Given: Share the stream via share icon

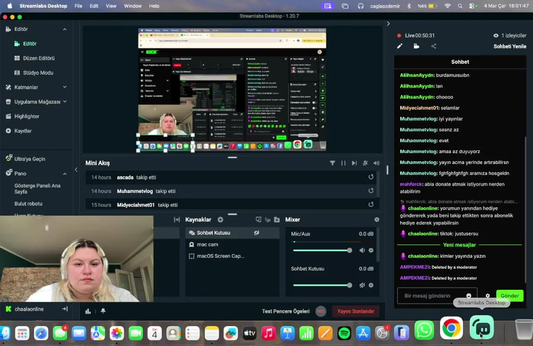Looking at the screenshot, I should (434, 46).
